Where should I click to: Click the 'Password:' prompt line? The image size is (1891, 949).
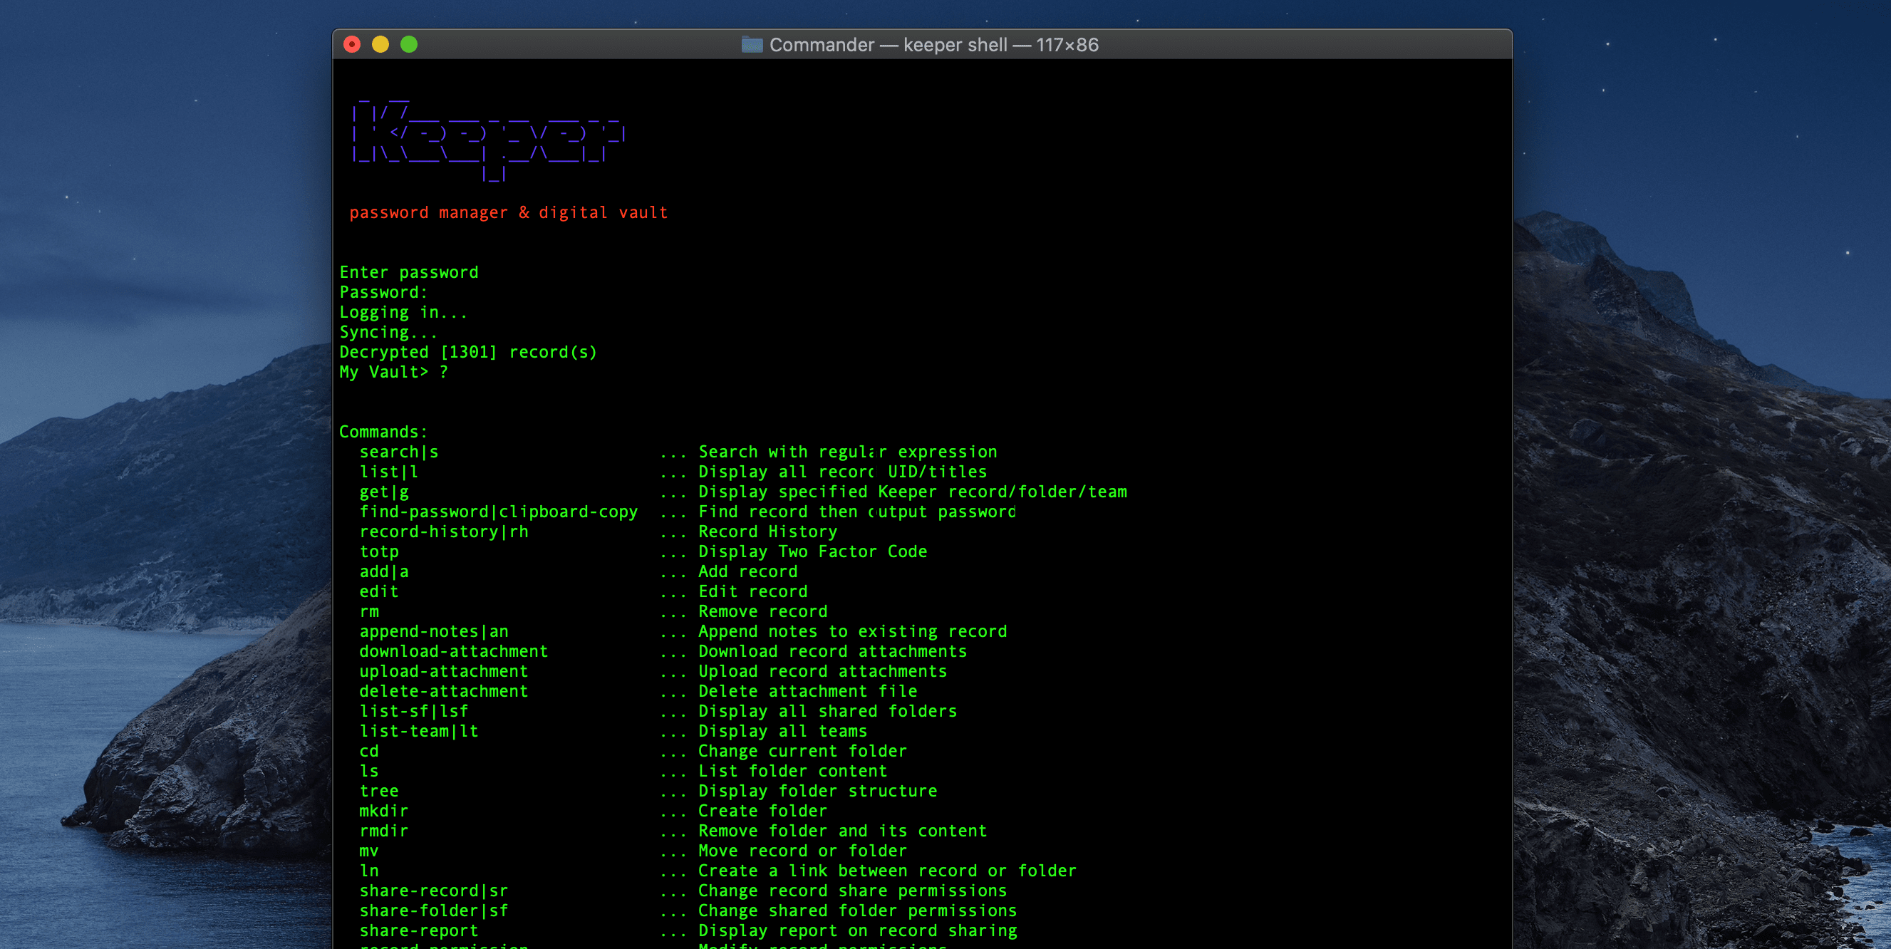(x=383, y=292)
